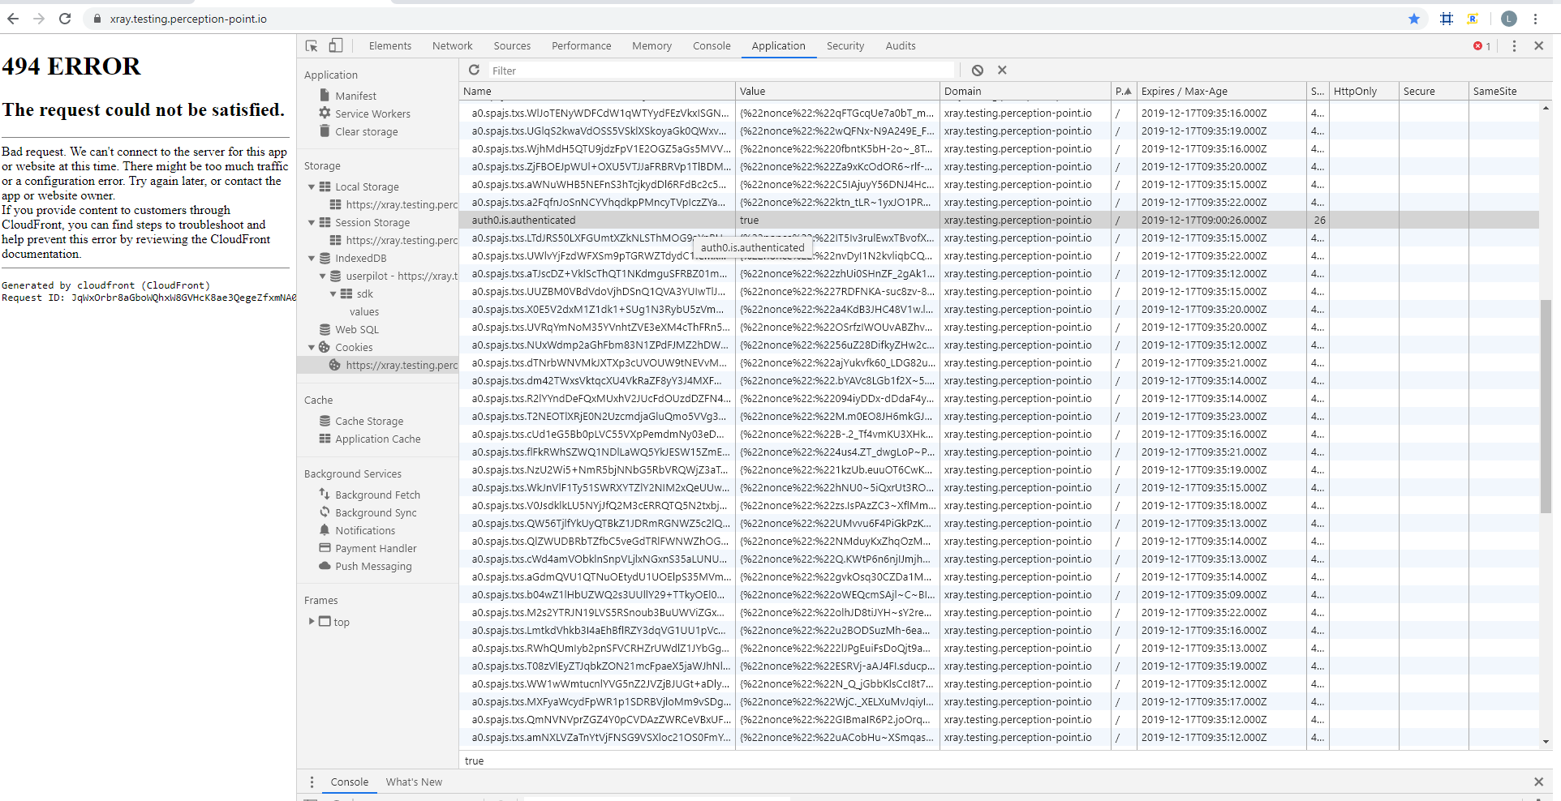Collapse the IndexedDB tree node
This screenshot has width=1561, height=801.
coord(312,258)
